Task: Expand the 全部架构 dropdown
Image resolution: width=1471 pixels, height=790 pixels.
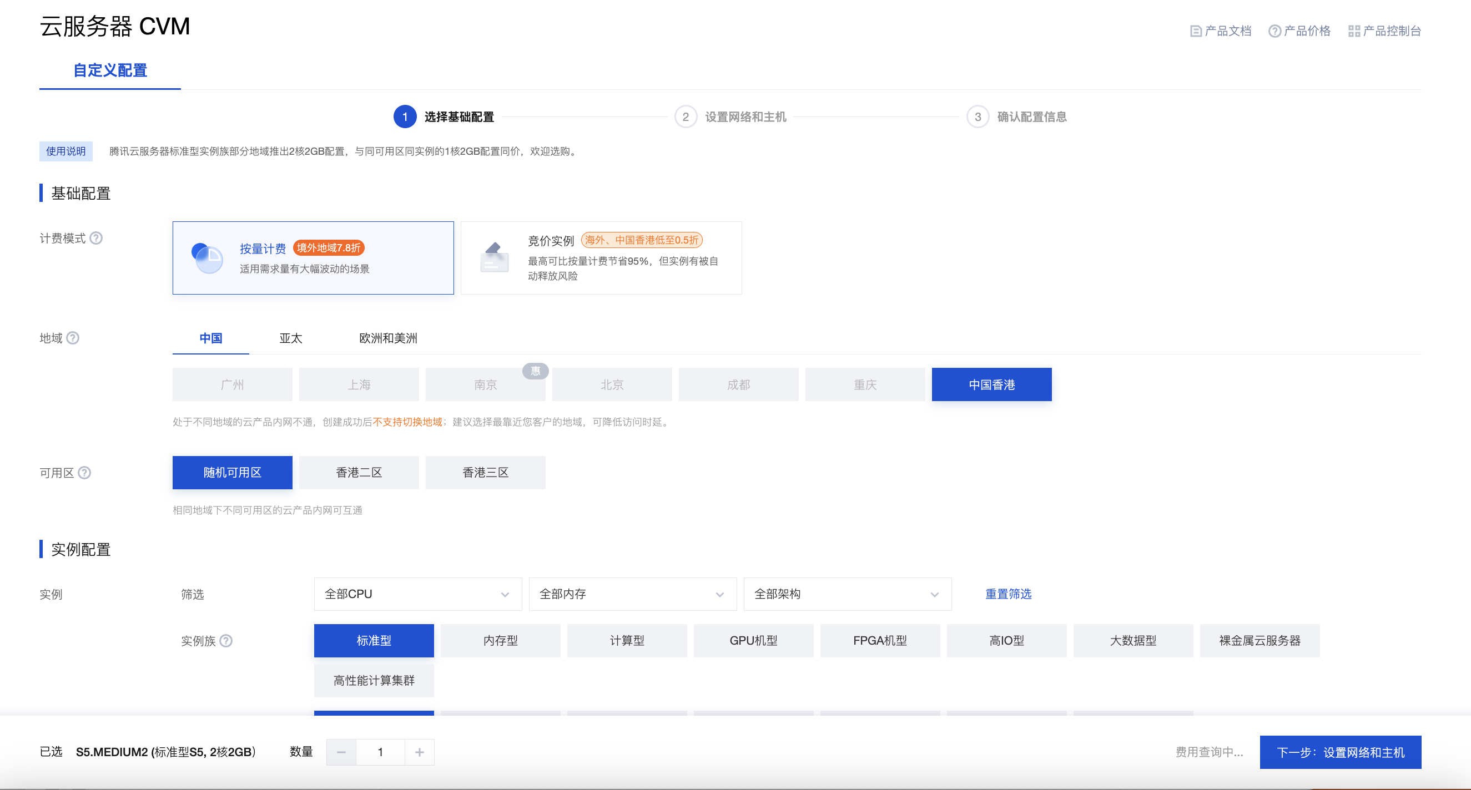Action: point(847,594)
